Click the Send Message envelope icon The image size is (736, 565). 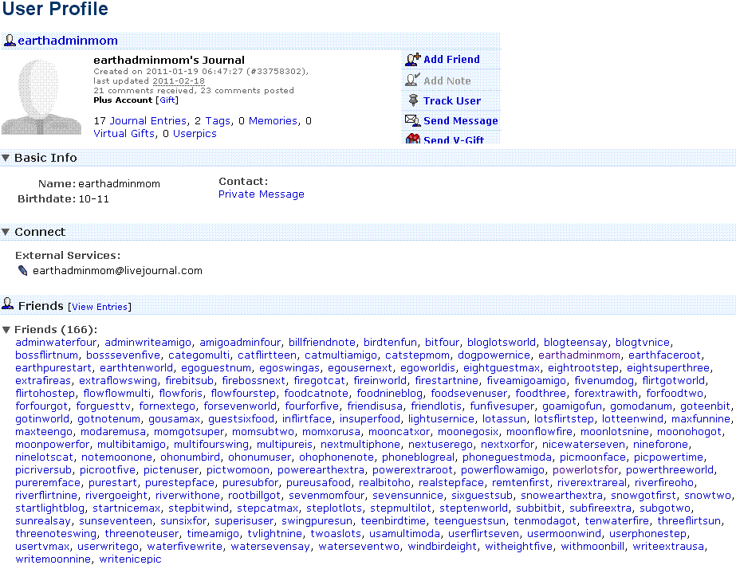click(412, 120)
